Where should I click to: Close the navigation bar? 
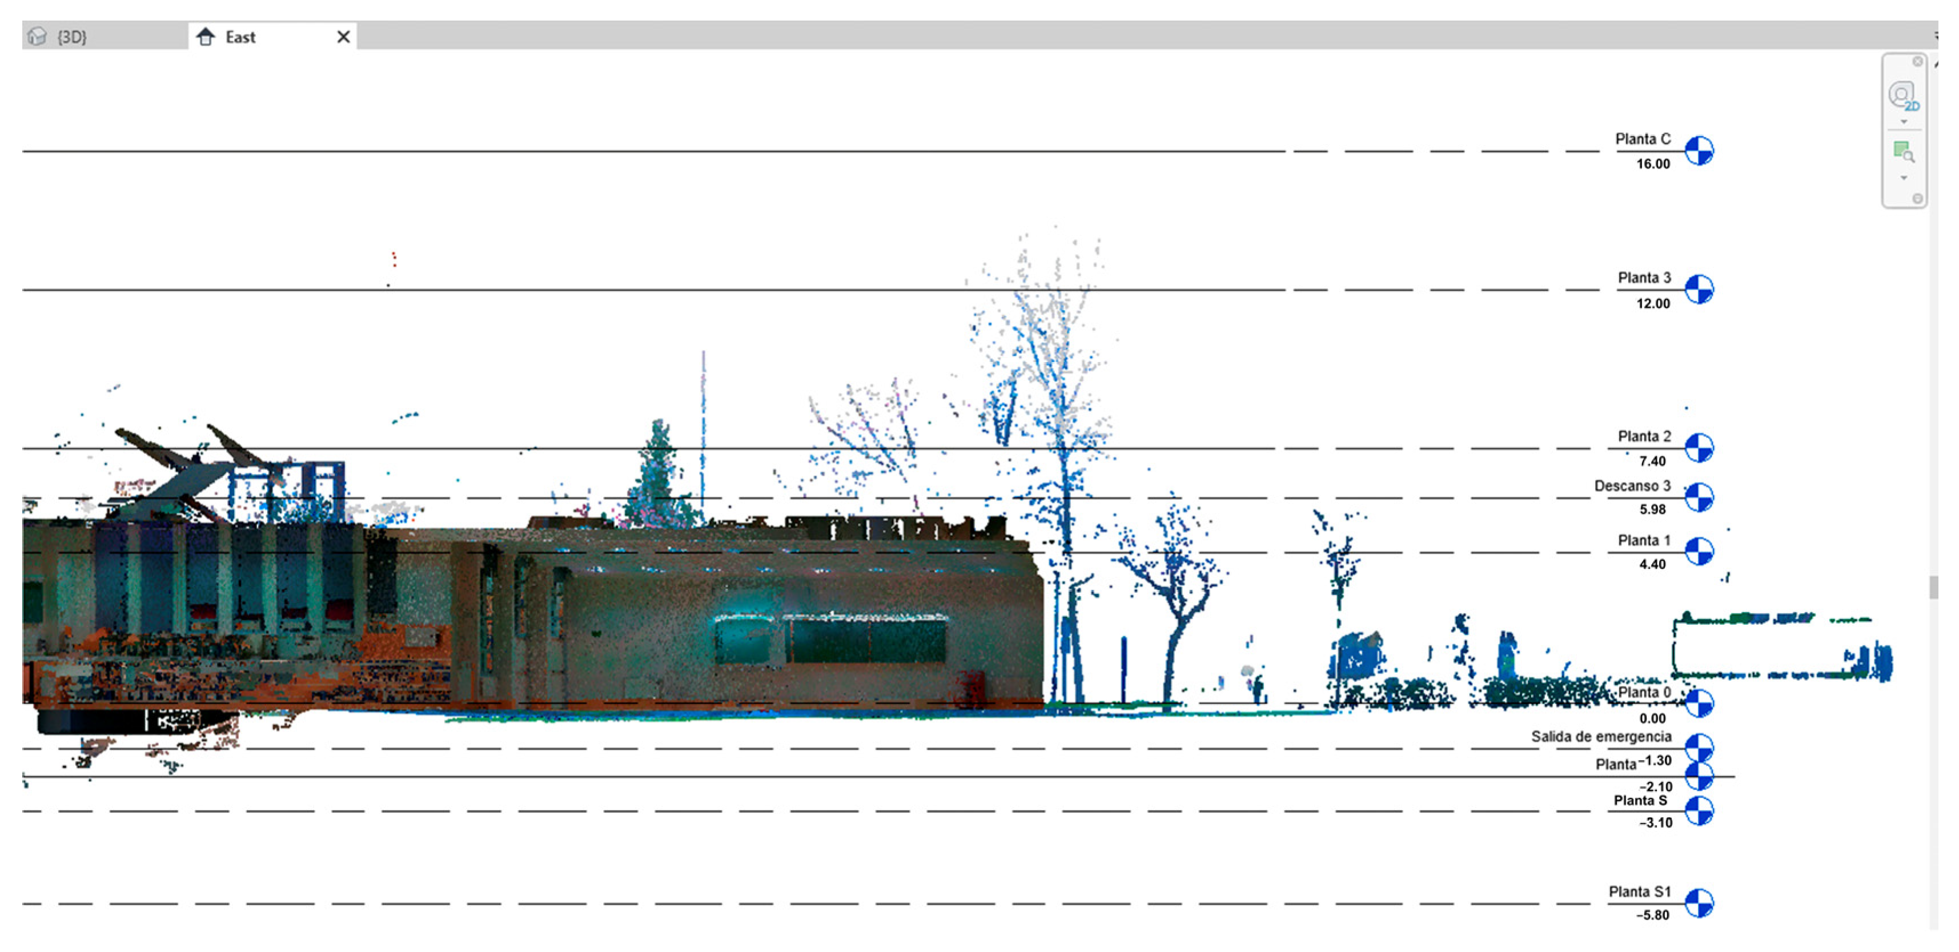[1917, 62]
